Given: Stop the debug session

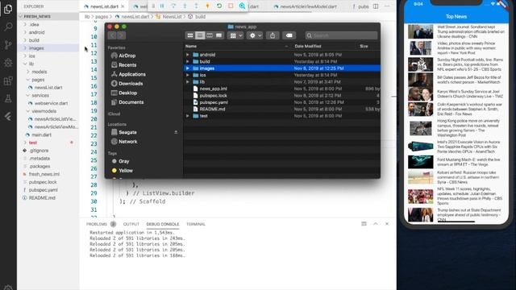Looking at the screenshot, I should (231, 6).
